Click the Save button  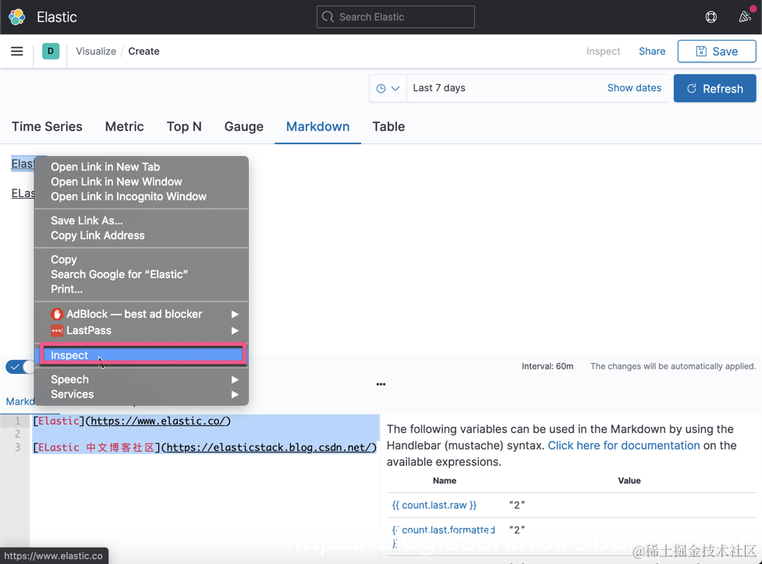(716, 51)
